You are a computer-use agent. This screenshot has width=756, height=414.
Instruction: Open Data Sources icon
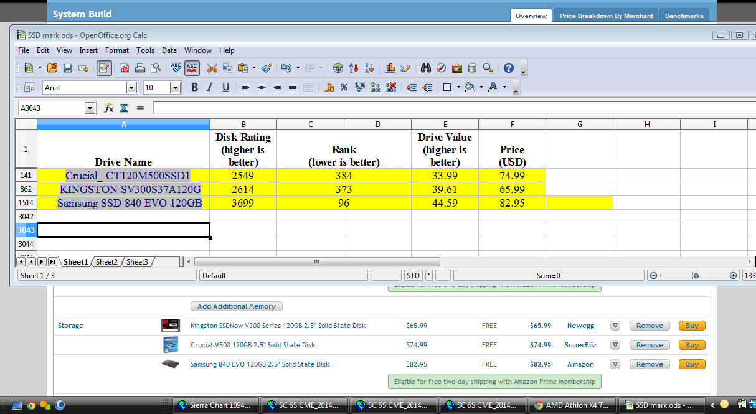[473, 68]
